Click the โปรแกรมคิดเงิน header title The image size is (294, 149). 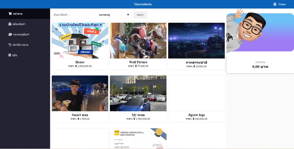pos(143,4)
